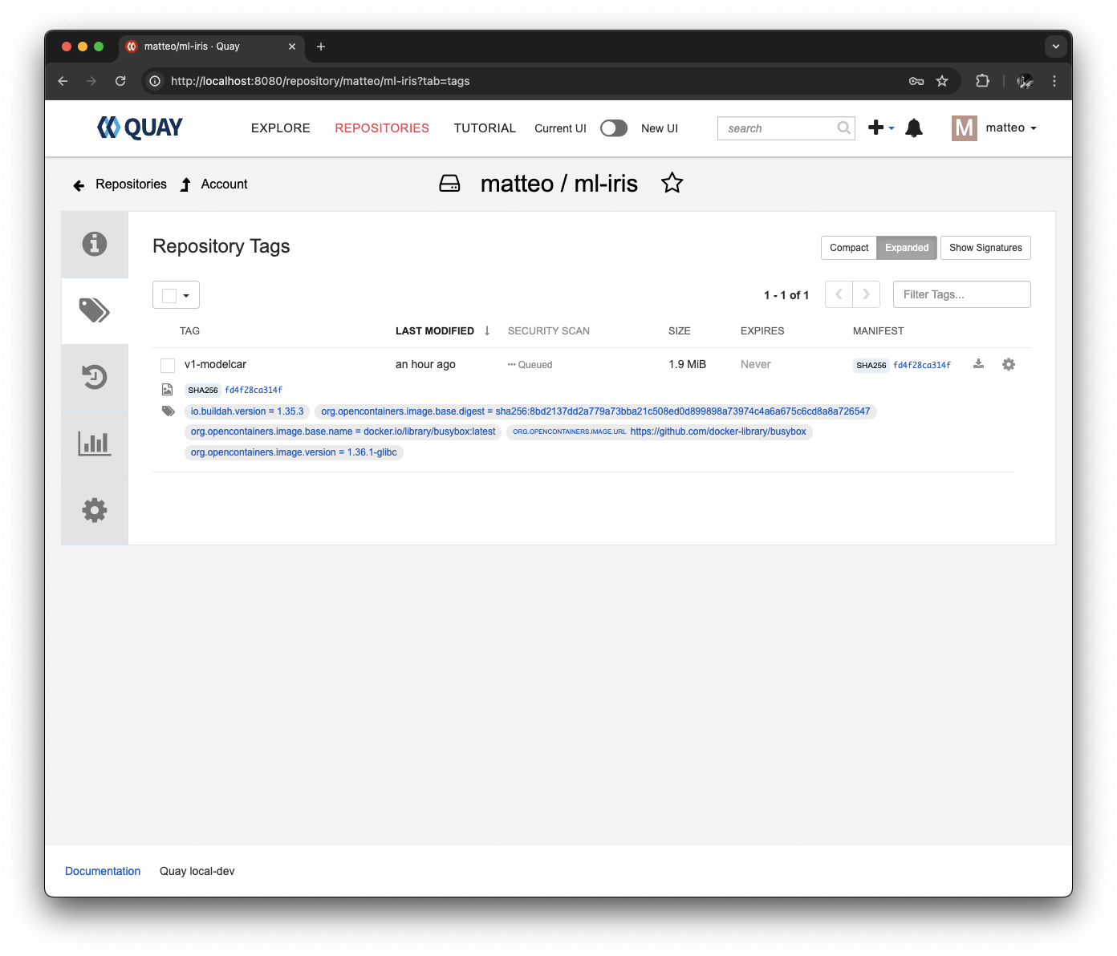Tick the select-all tags checkbox
This screenshot has height=956, width=1117.
[x=169, y=294]
